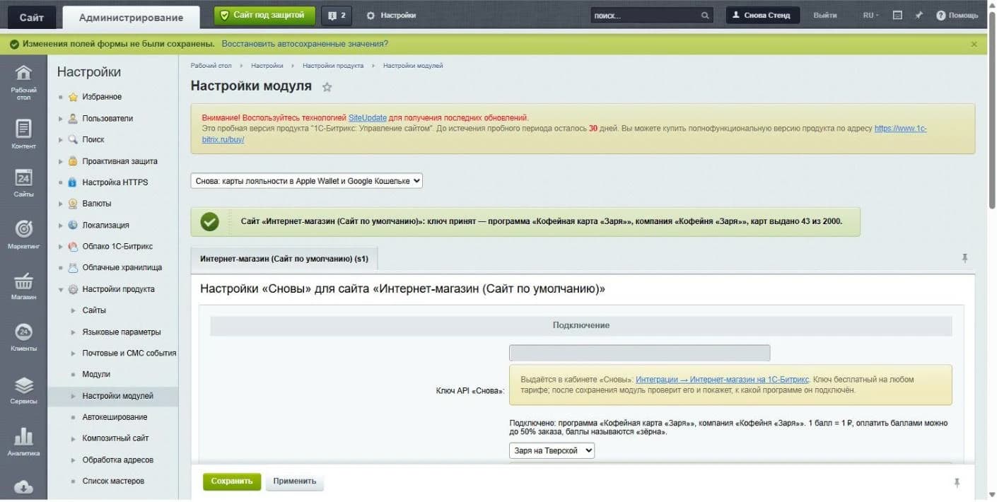
Task: Open Интеграции → Интернет-магазин на 1С-Битрикс link
Action: tap(722, 380)
